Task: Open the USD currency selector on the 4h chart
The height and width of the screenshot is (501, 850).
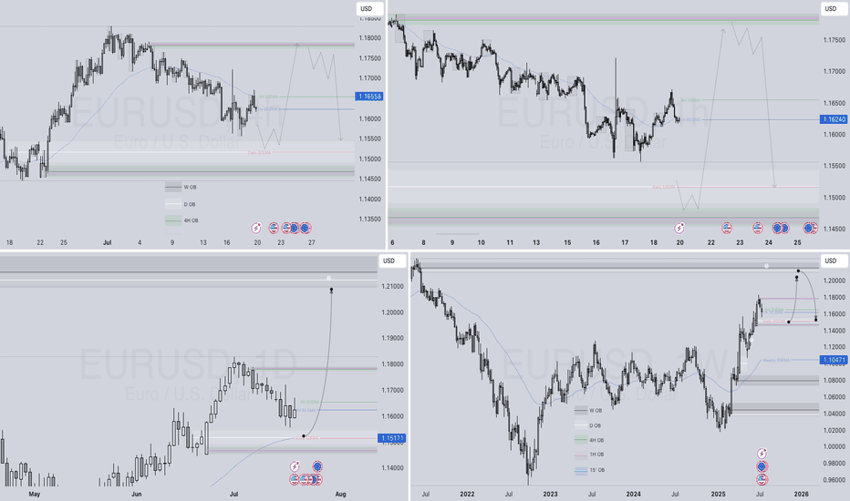Action: (x=369, y=9)
